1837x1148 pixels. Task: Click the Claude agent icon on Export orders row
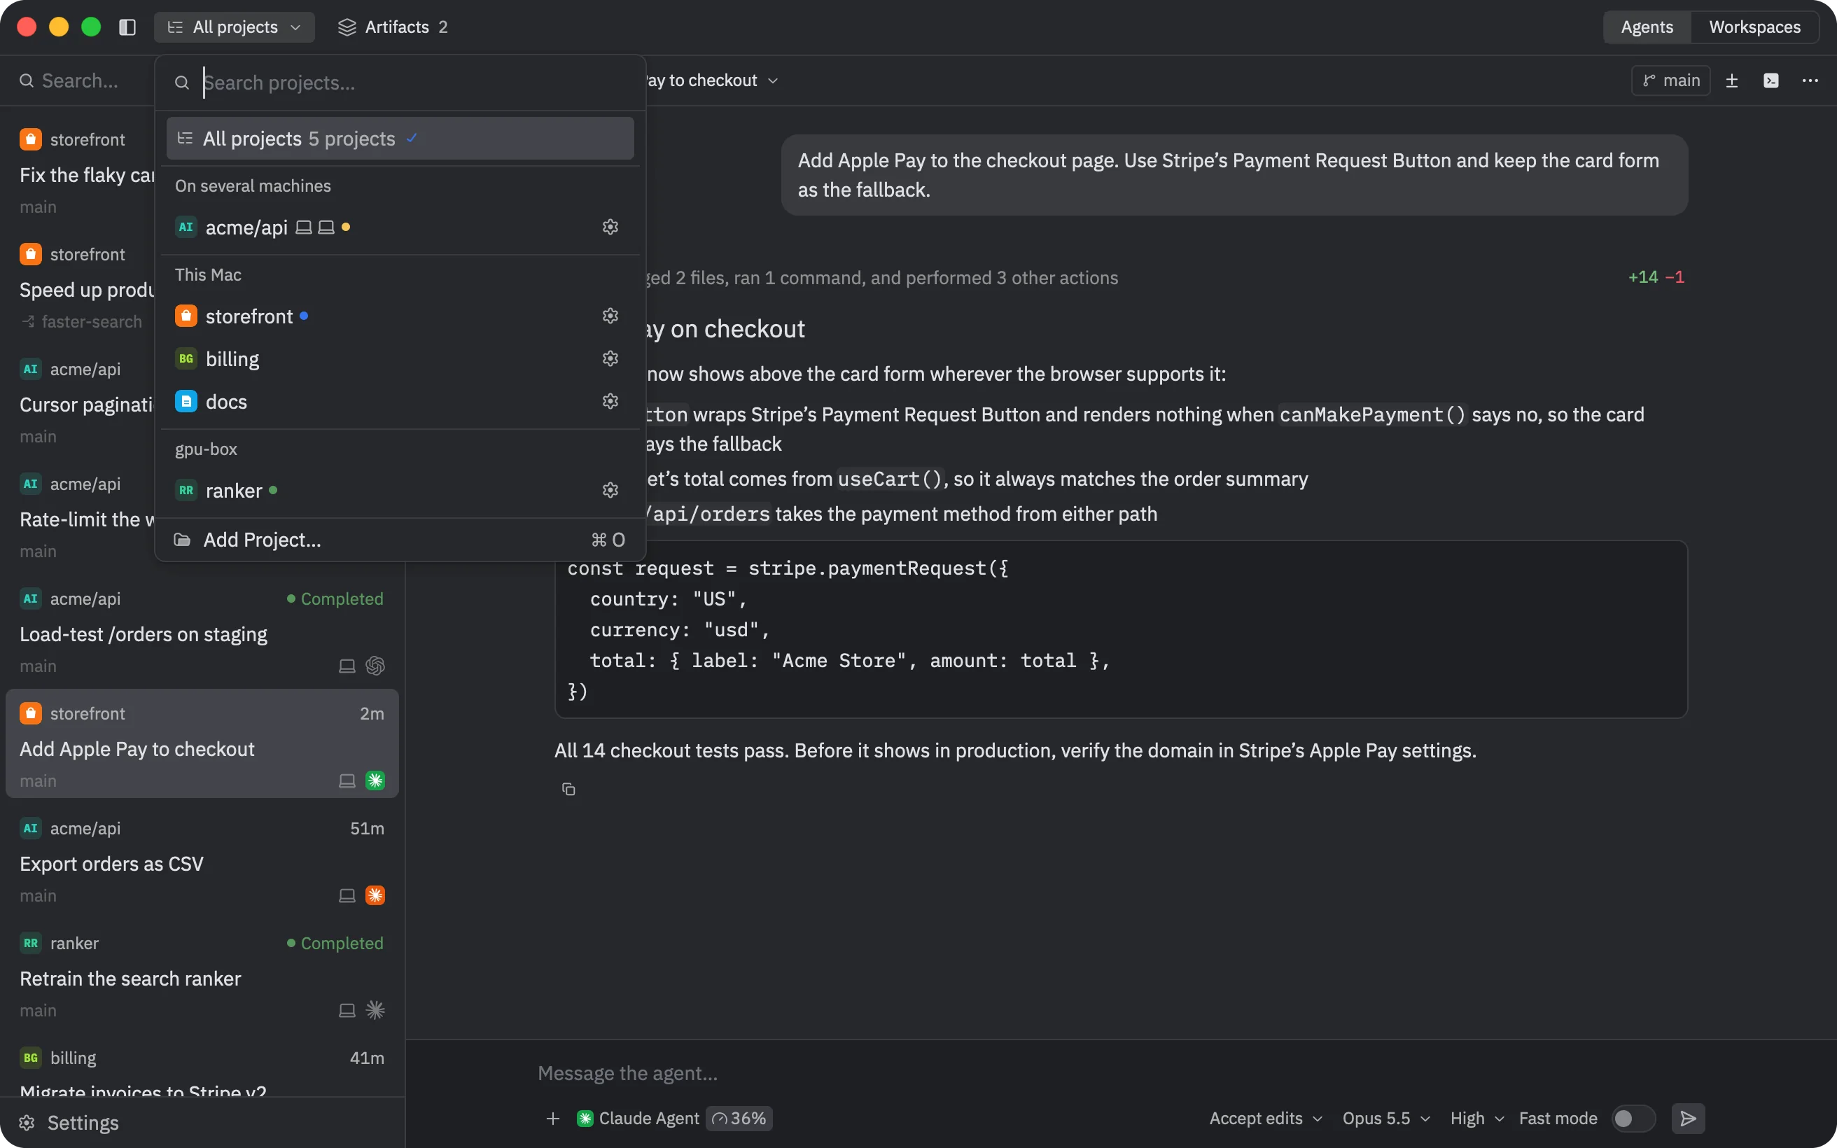tap(375, 895)
